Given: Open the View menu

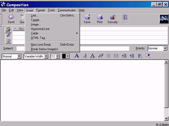Looking at the screenshot, I should pyautogui.click(x=20, y=10).
